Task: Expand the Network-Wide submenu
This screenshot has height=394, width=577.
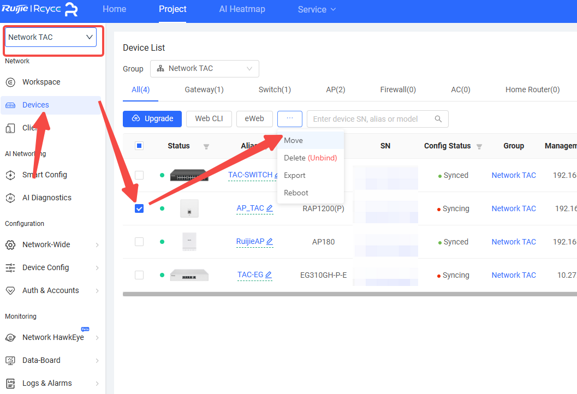Action: (97, 245)
